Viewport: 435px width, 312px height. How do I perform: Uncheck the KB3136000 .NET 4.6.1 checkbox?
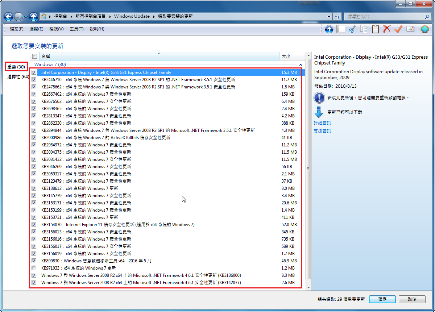click(34, 275)
